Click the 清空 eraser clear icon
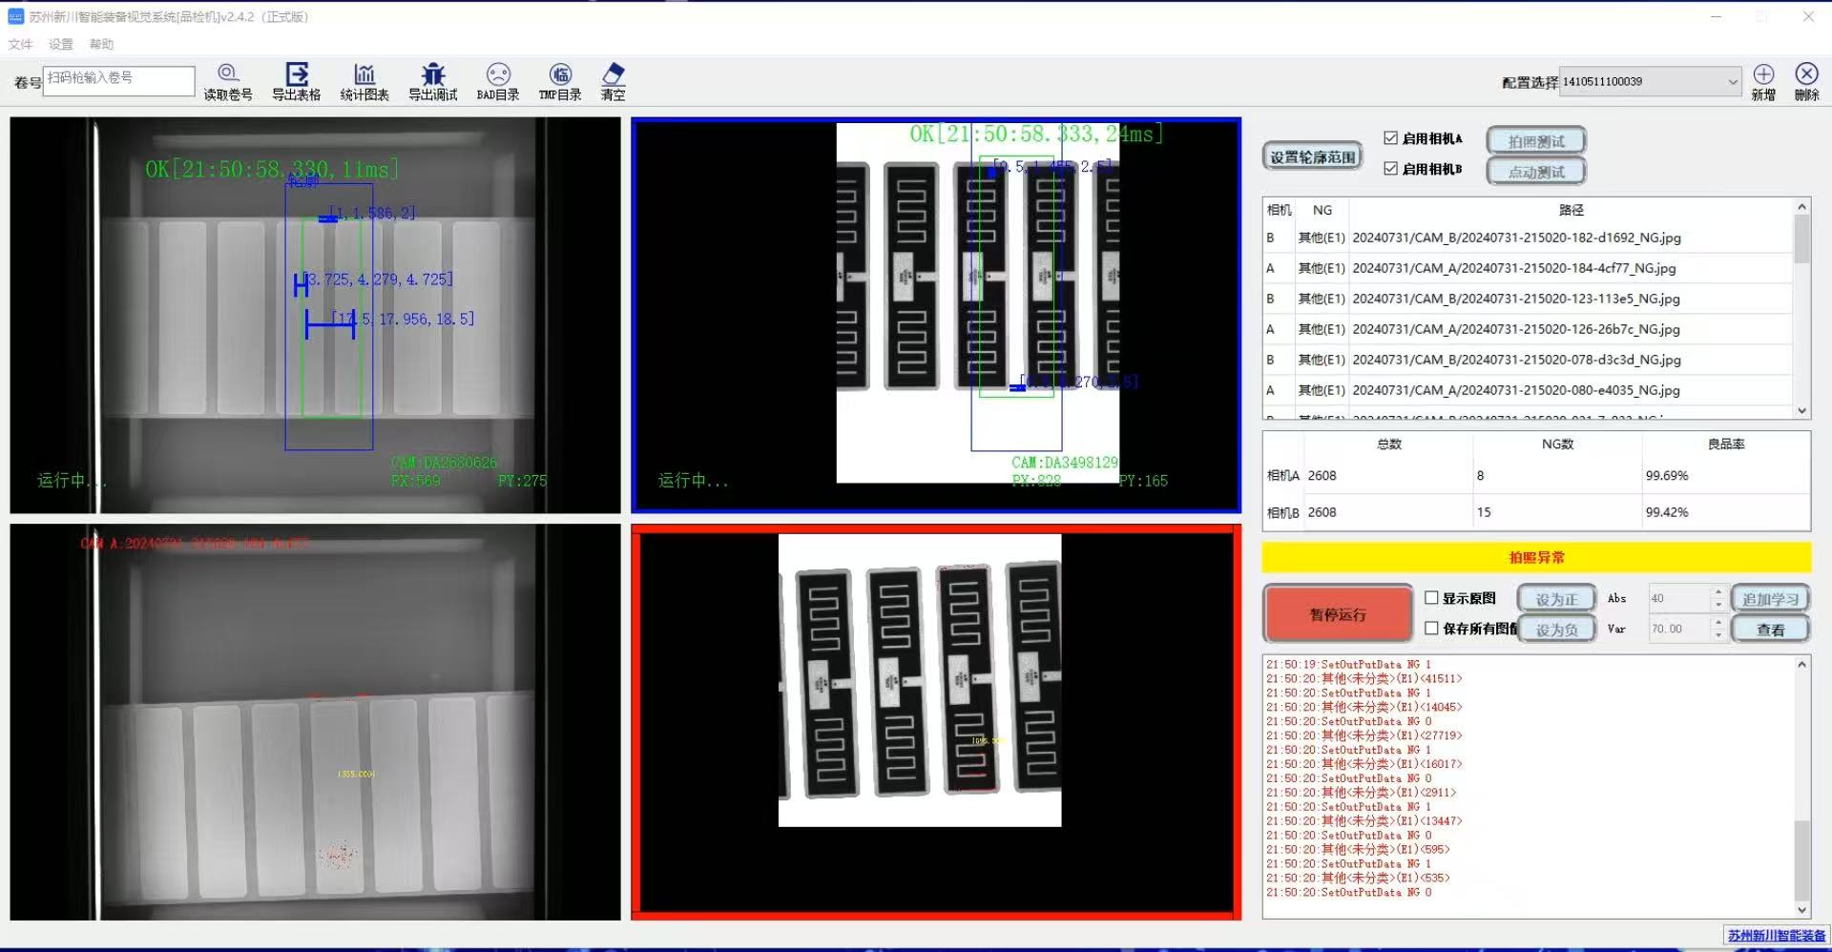Viewport: 1832px width, 952px height. click(614, 74)
